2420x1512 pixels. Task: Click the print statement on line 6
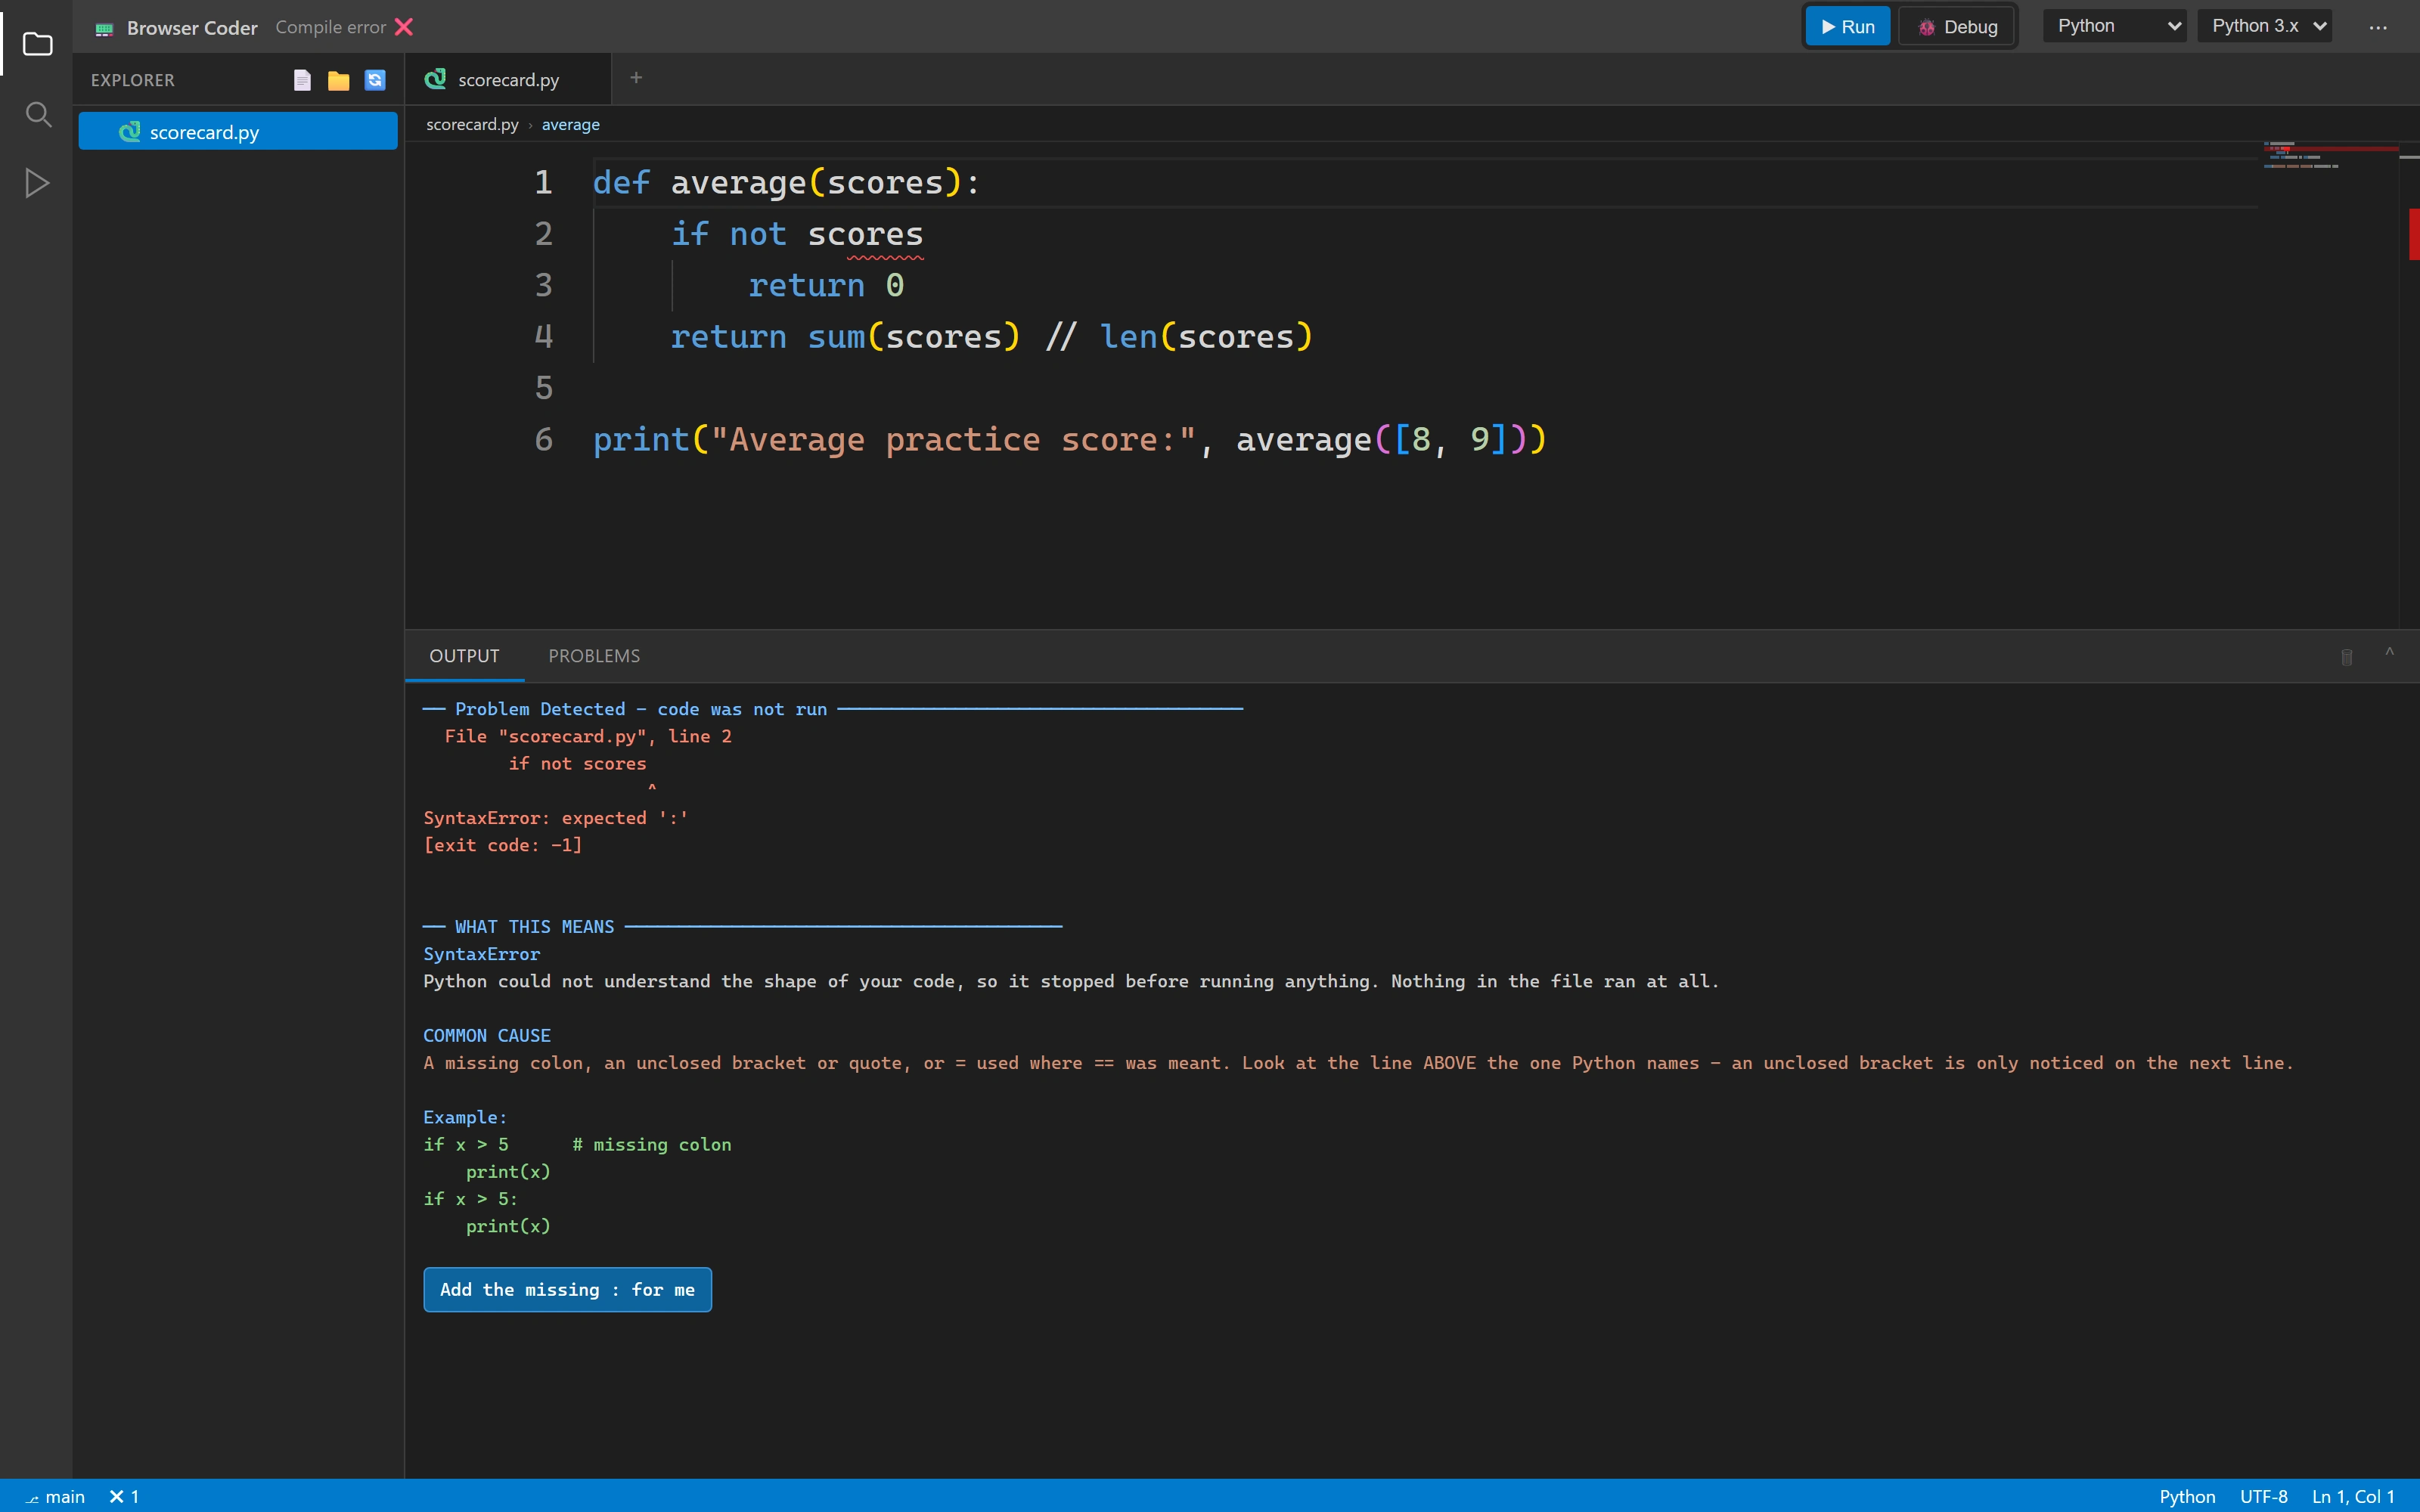(x=1069, y=439)
